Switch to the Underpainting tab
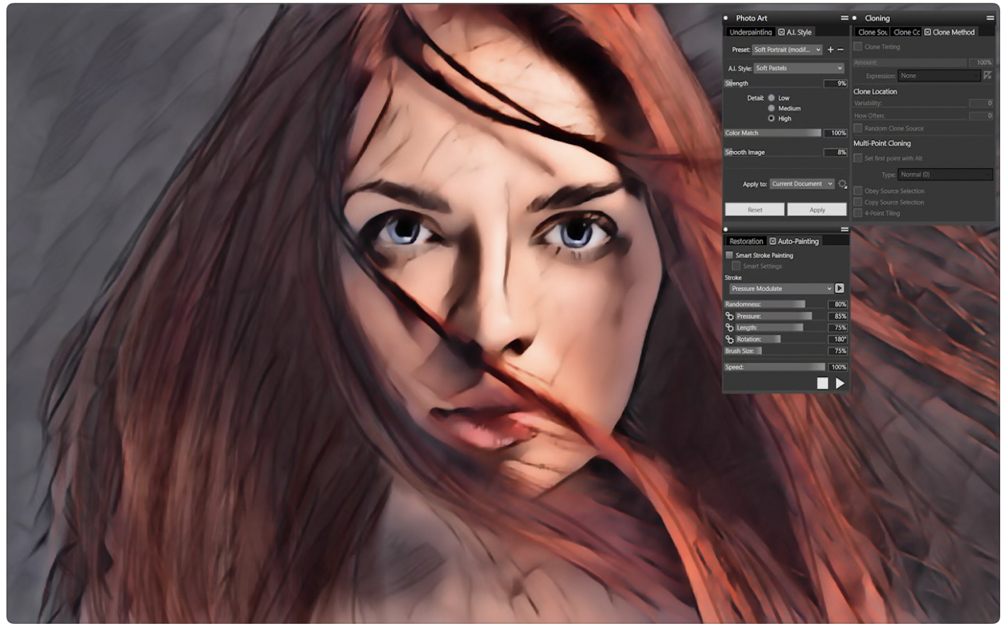 [750, 32]
